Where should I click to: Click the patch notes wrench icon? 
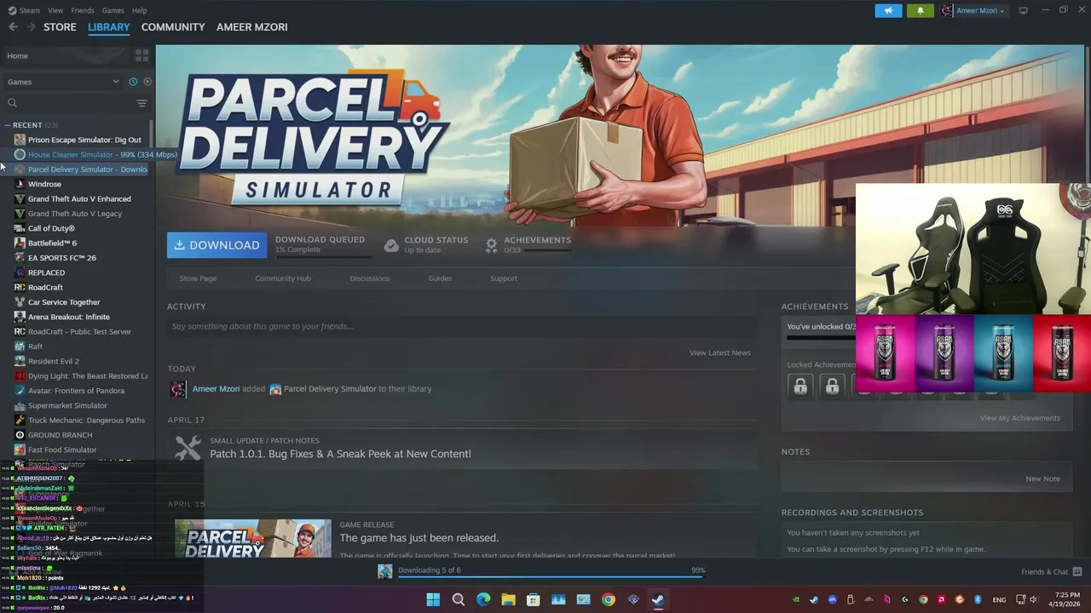[x=188, y=448]
